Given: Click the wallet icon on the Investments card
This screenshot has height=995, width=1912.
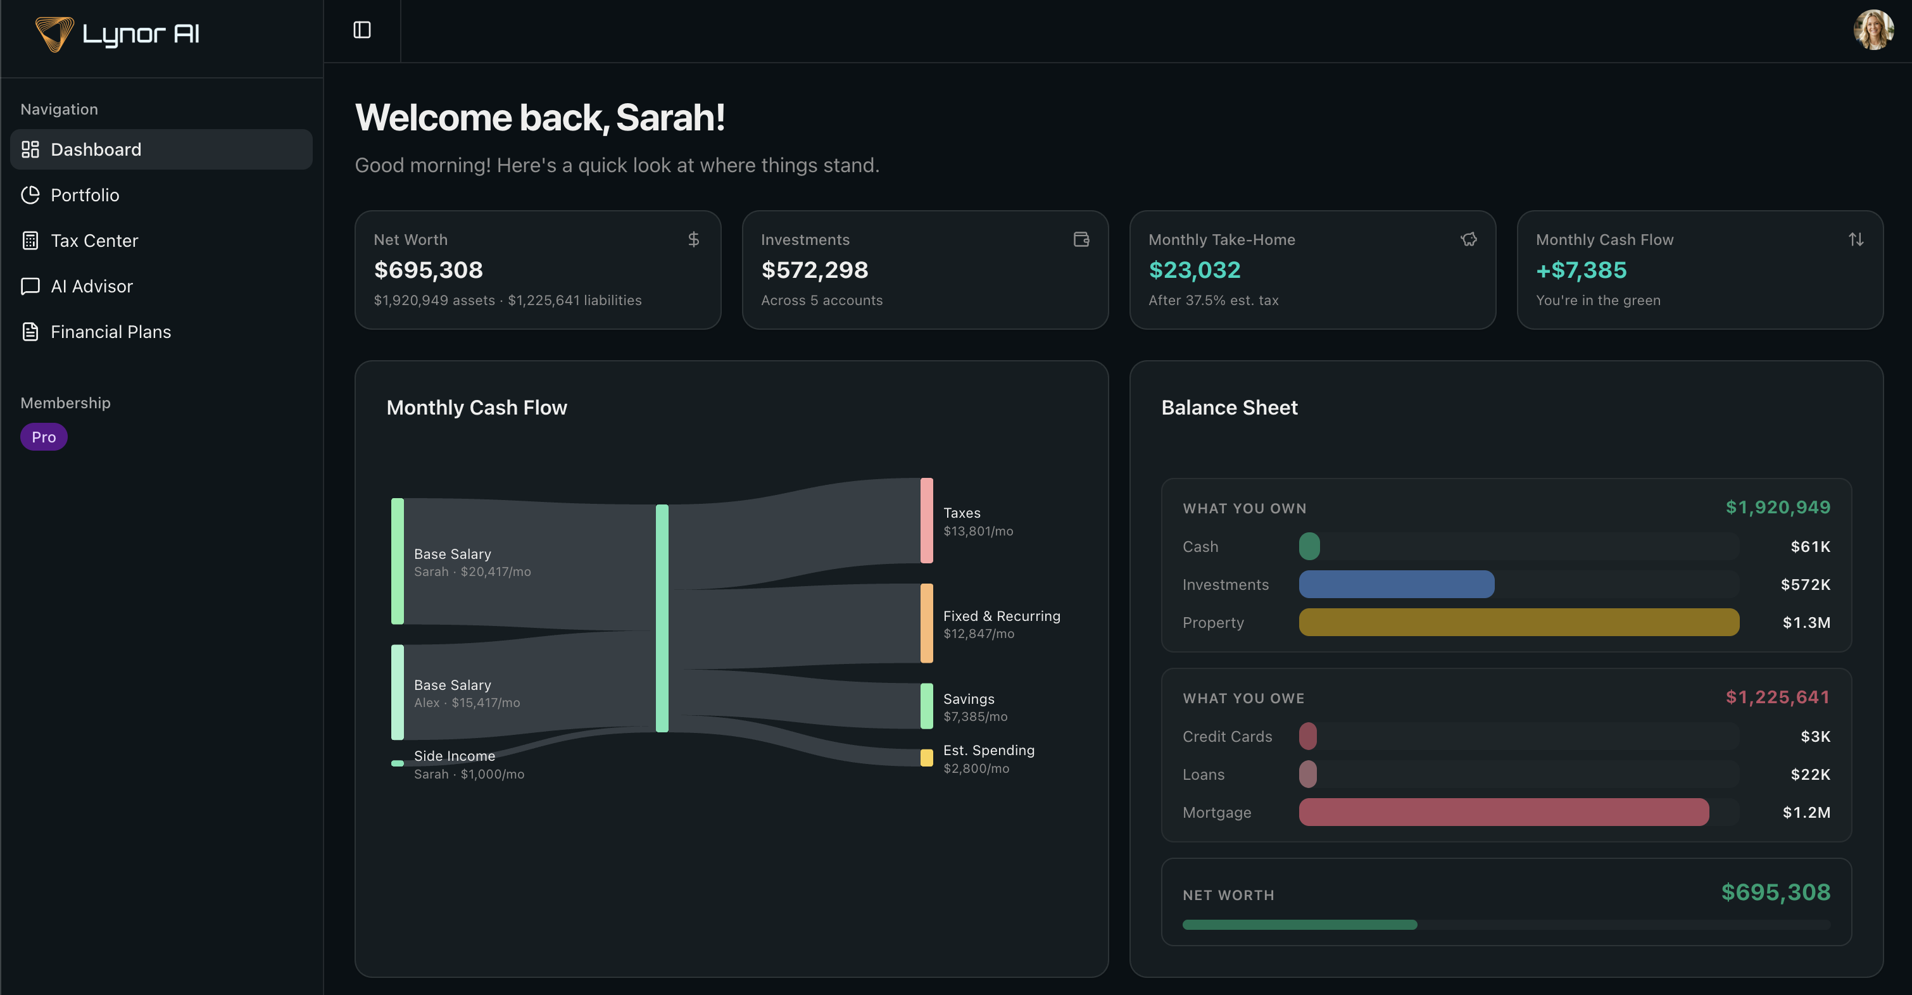Looking at the screenshot, I should point(1081,239).
